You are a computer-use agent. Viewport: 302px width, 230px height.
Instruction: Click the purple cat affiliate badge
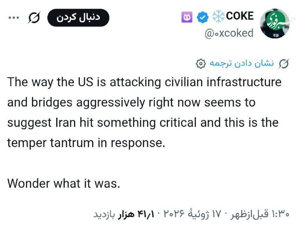tap(187, 17)
